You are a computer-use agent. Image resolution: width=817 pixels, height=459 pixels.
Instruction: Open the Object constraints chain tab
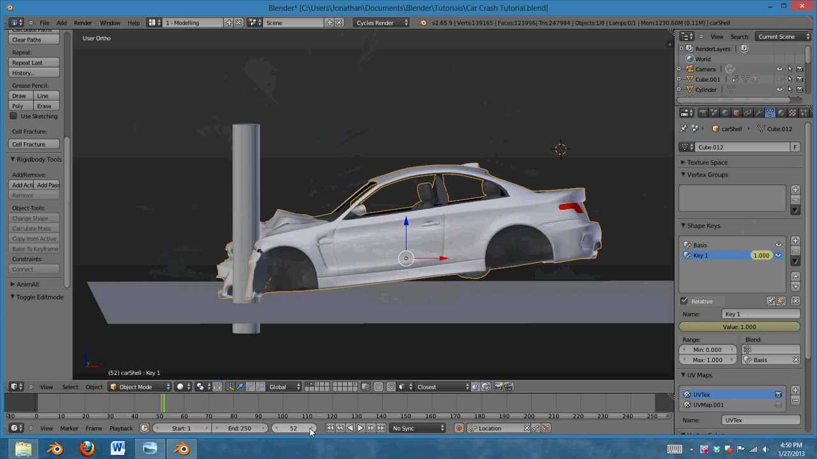747,113
